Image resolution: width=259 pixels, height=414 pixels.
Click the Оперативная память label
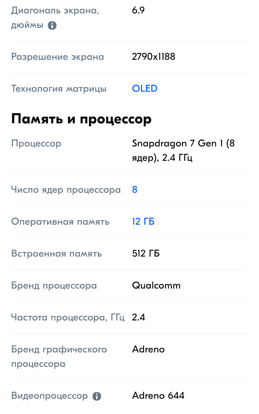click(60, 222)
